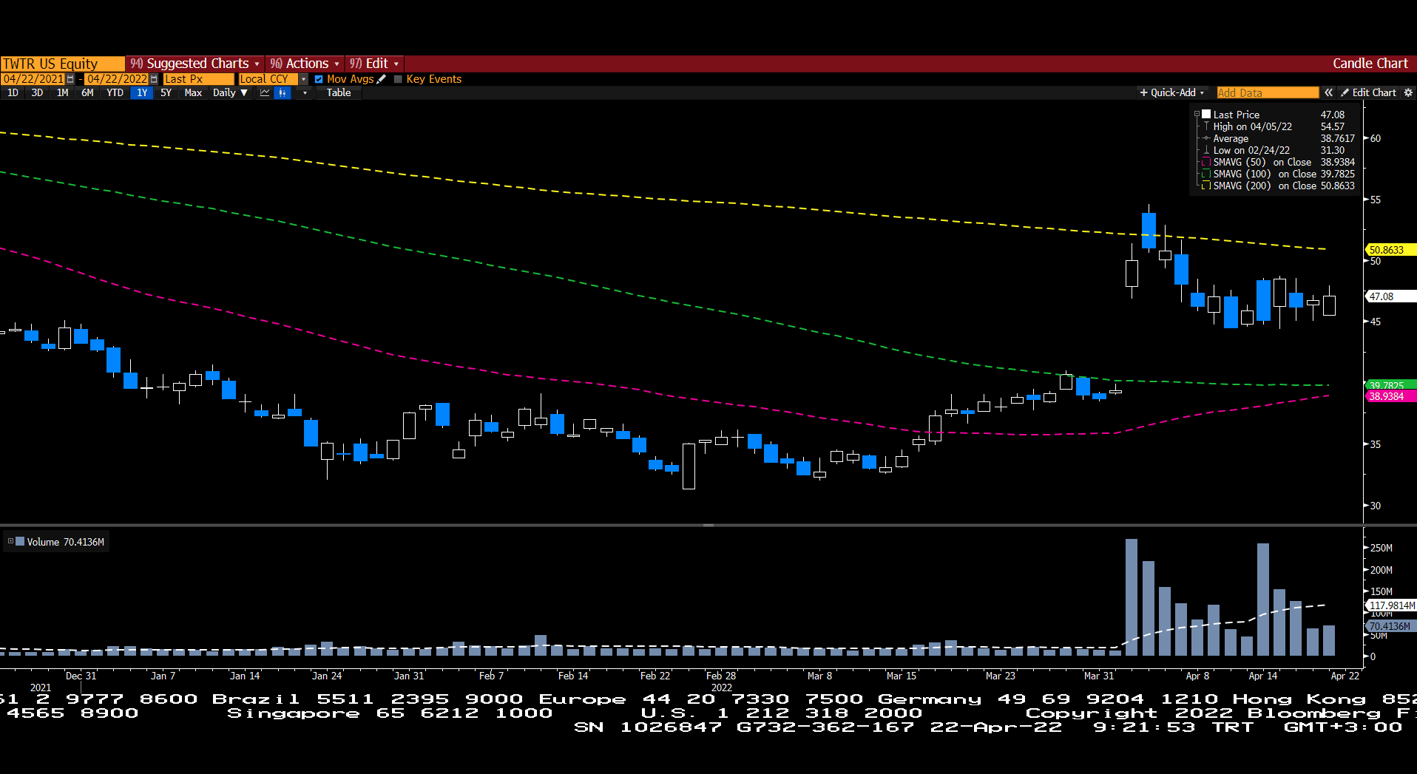Open the start date calendar picker icon

pyautogui.click(x=70, y=79)
